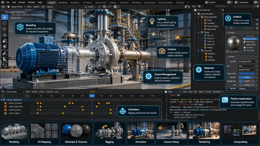The image size is (260, 146).
Task: Open the 3D viewport editor type selector
Action: (x=3, y=7)
